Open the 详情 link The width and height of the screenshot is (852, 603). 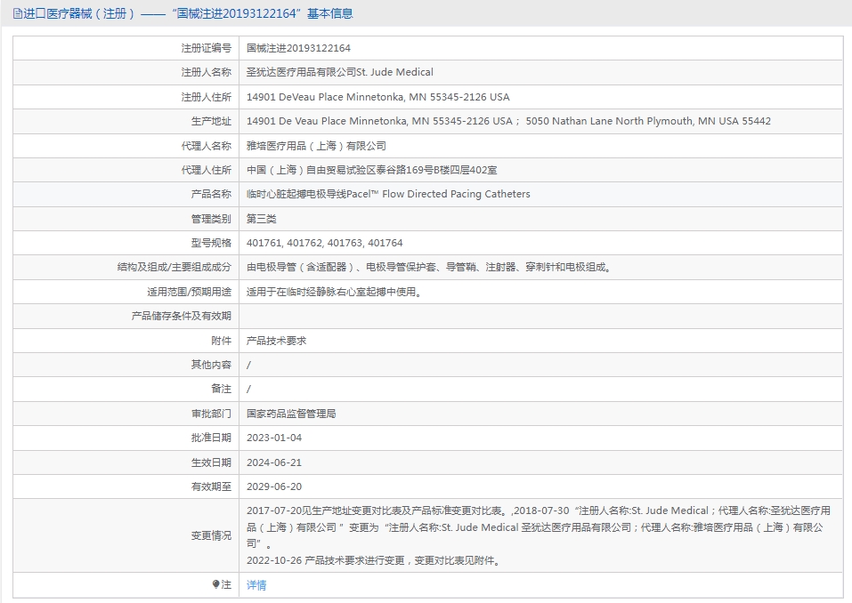256,584
